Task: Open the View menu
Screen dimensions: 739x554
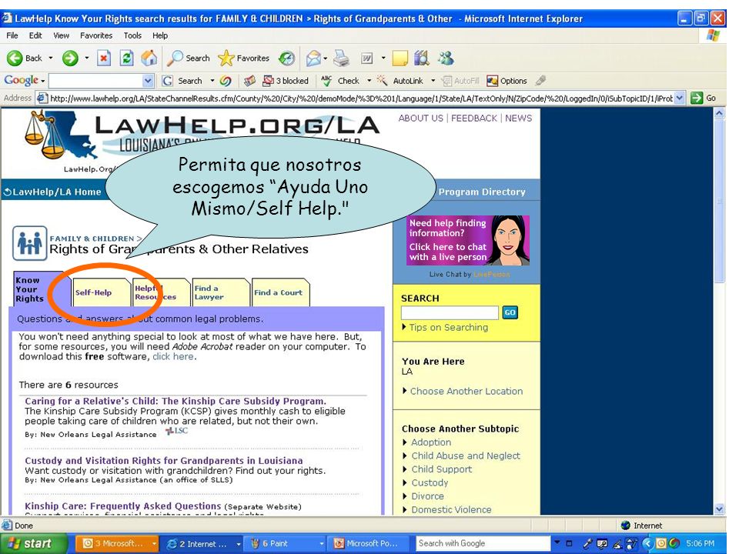Action: pyautogui.click(x=62, y=35)
